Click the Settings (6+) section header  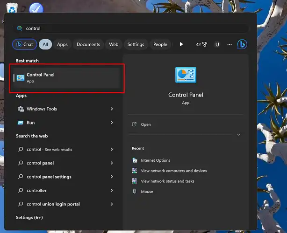(29, 218)
